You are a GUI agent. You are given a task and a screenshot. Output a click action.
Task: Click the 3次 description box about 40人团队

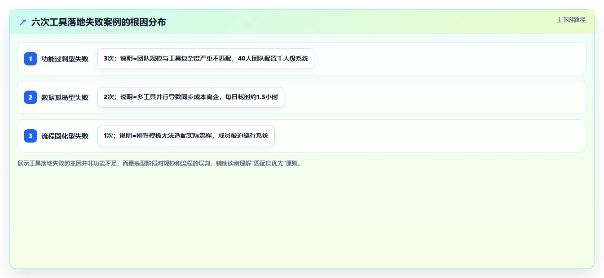point(206,59)
